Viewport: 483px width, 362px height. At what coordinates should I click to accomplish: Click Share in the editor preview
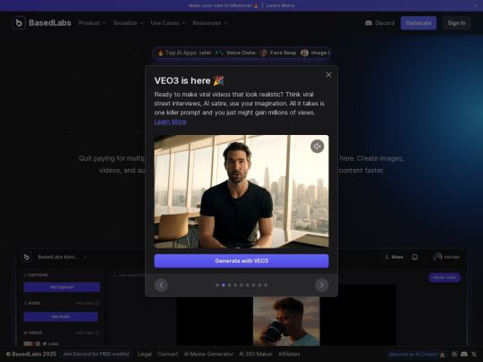[394, 257]
